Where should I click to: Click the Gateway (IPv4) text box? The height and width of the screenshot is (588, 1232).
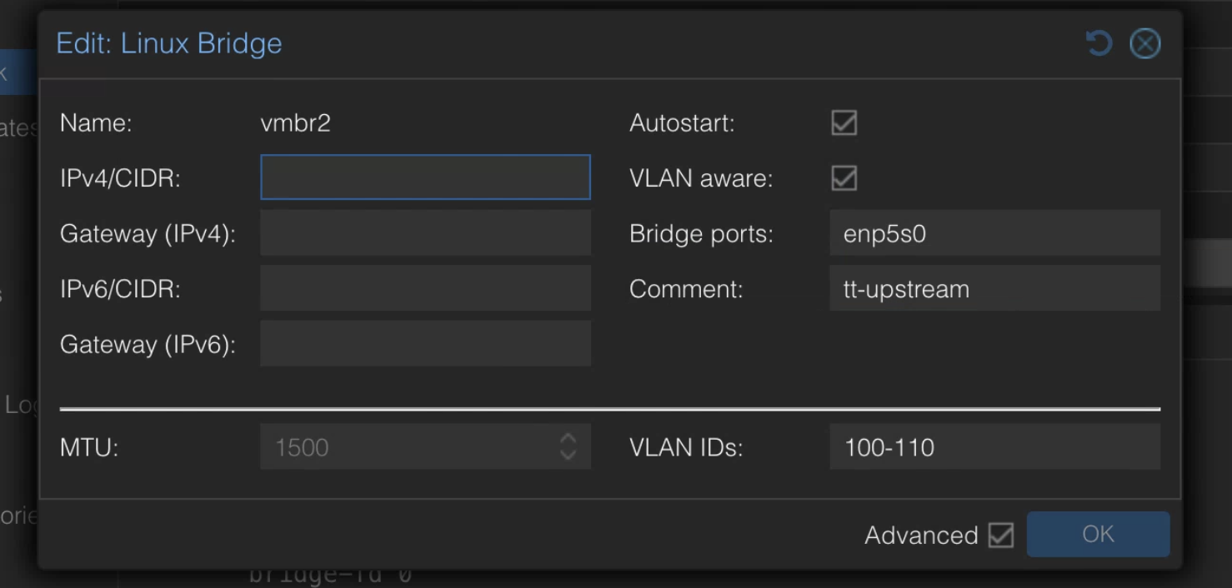pos(425,232)
